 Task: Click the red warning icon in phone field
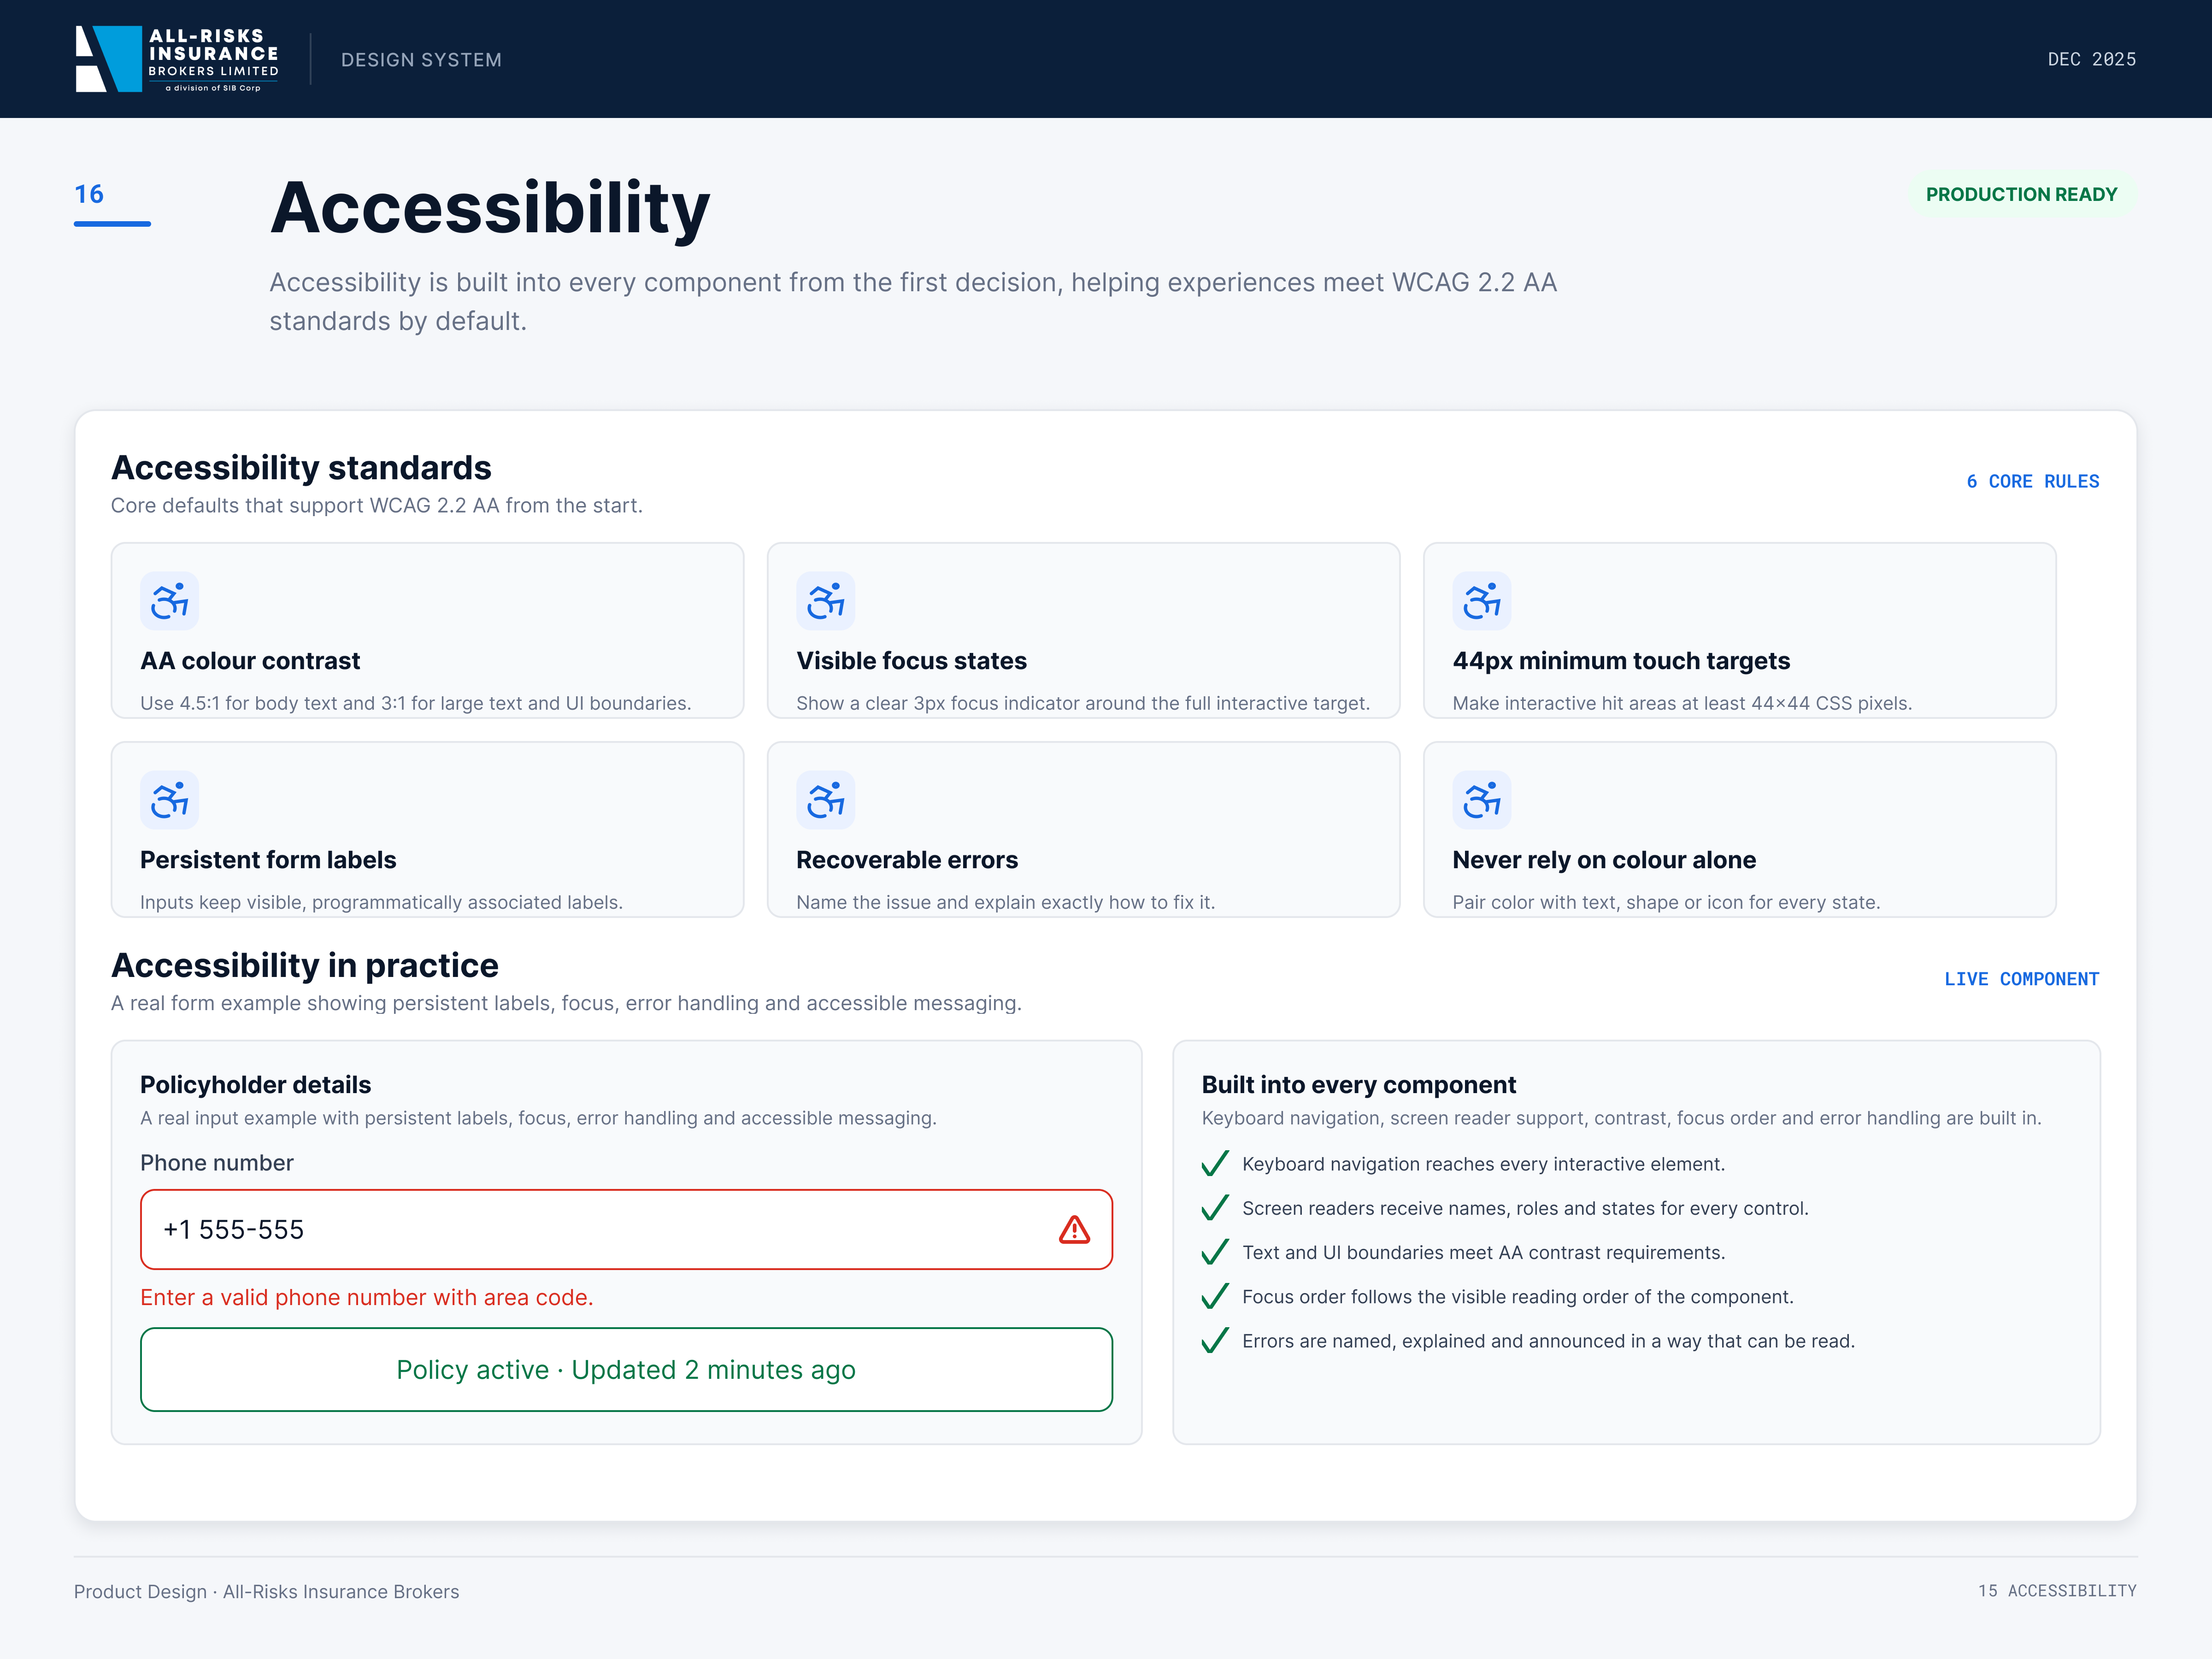[1074, 1229]
